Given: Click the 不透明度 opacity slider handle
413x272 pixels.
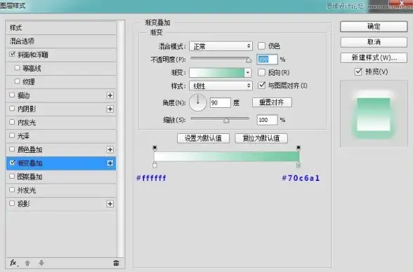Looking at the screenshot, I should coord(249,60).
